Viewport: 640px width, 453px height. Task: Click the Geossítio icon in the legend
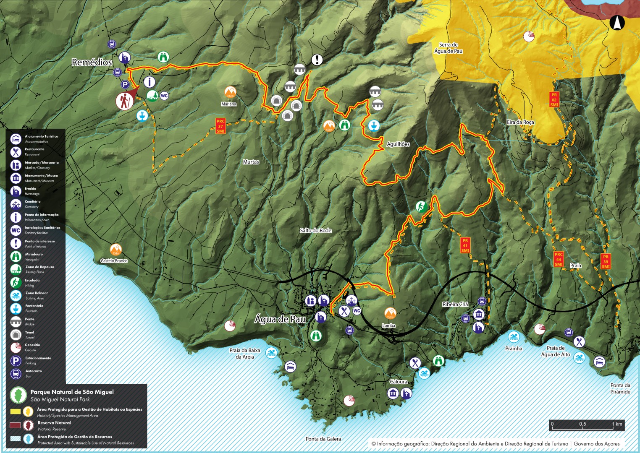[16, 347]
